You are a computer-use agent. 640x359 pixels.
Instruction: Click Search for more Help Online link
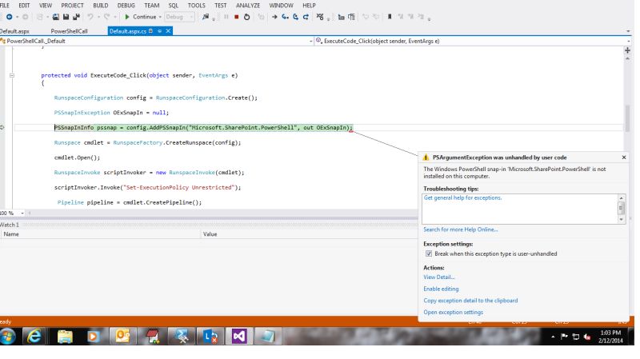point(461,229)
